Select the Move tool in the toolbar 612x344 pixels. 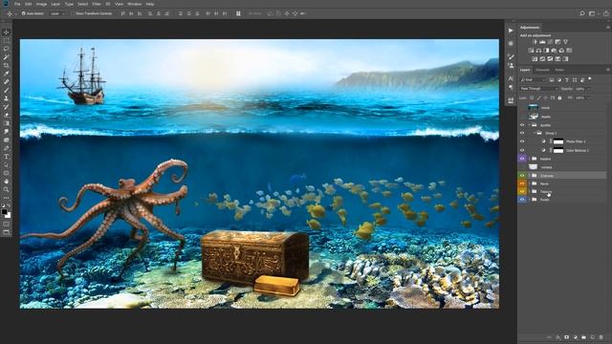tap(7, 32)
